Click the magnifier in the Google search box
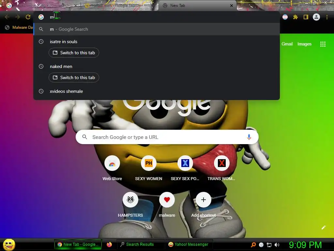The height and width of the screenshot is (251, 334). [84, 137]
